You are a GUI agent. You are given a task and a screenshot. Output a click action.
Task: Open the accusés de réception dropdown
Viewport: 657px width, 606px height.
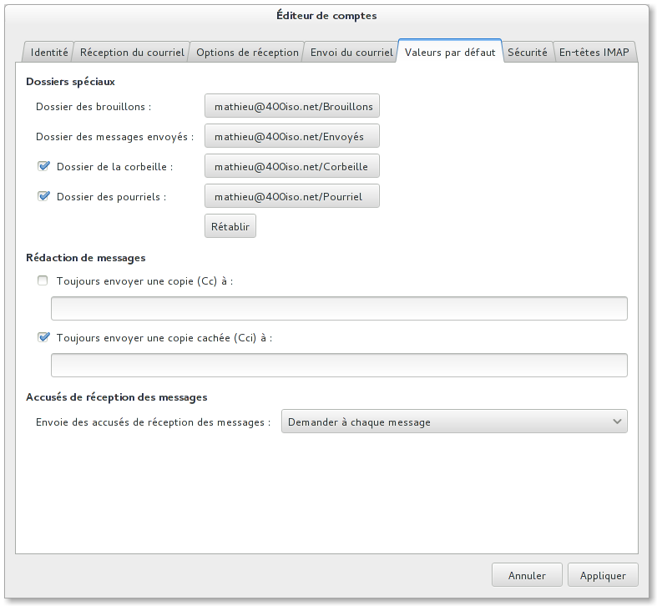click(454, 422)
